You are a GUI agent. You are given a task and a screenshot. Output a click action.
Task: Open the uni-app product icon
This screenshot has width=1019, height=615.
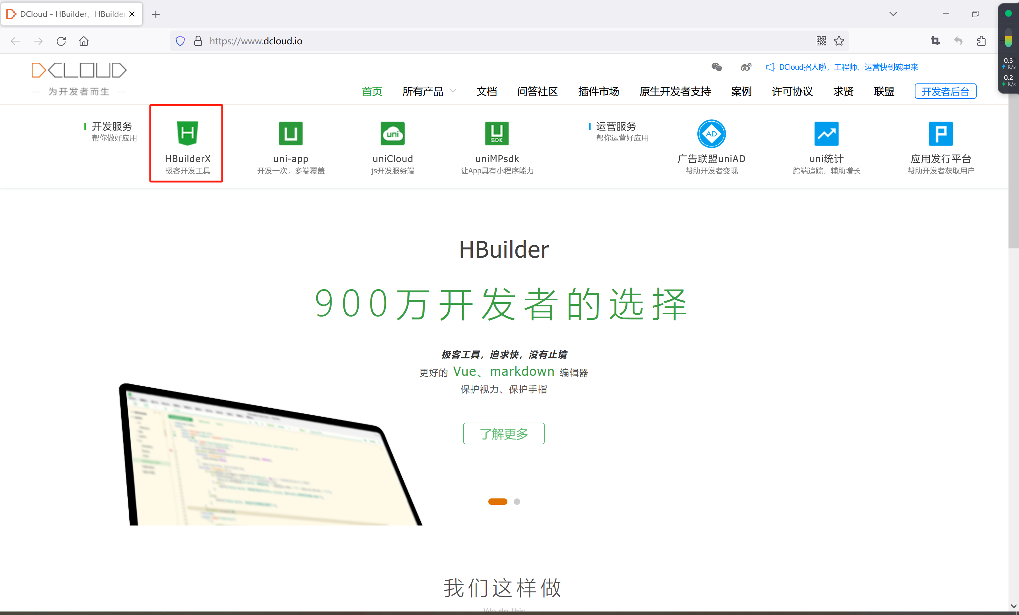(291, 133)
